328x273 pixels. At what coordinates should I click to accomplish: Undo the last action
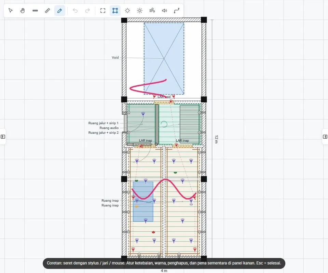[75, 11]
